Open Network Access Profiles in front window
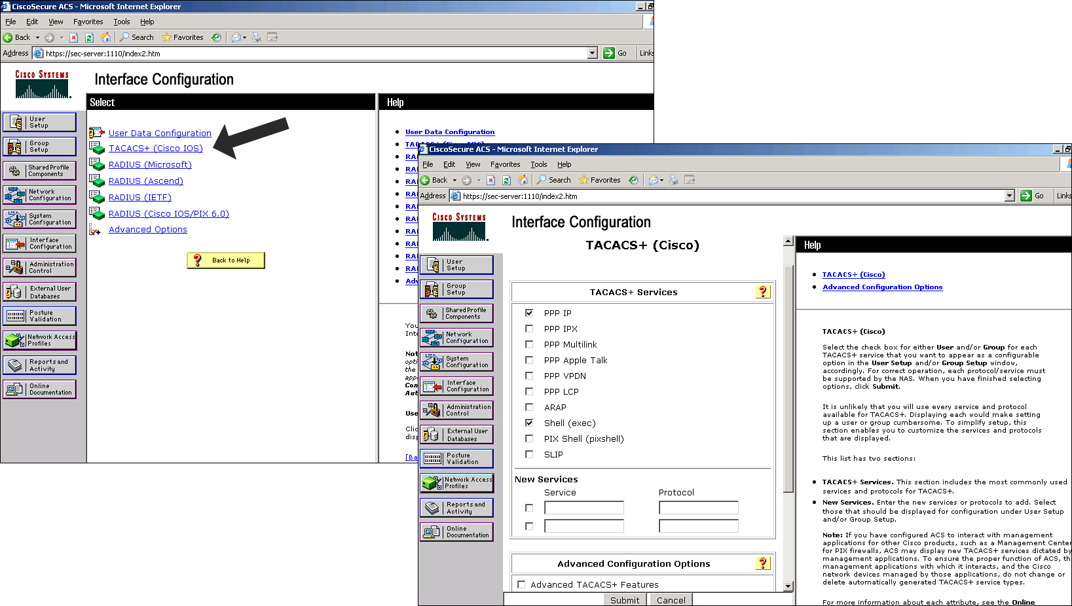The height and width of the screenshot is (606, 1072). click(x=456, y=483)
